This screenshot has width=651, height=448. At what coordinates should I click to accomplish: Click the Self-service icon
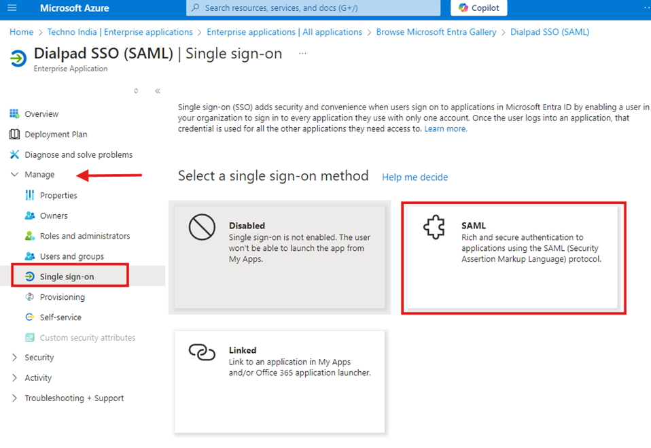click(x=30, y=317)
